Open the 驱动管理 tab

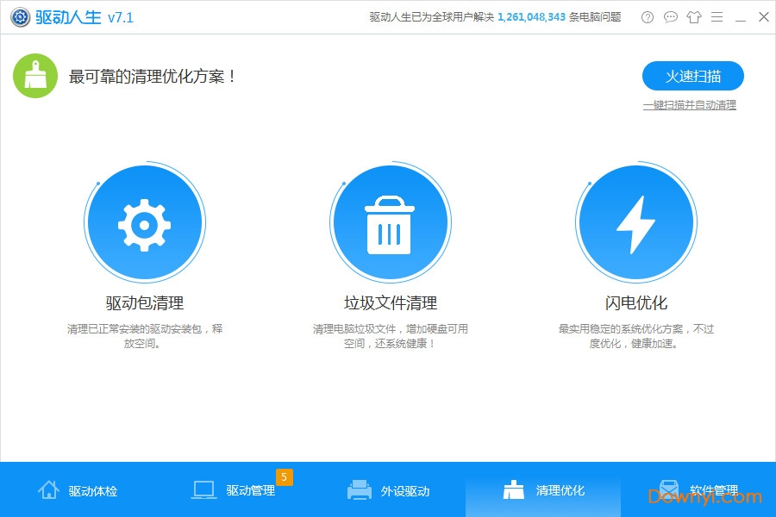pyautogui.click(x=233, y=491)
